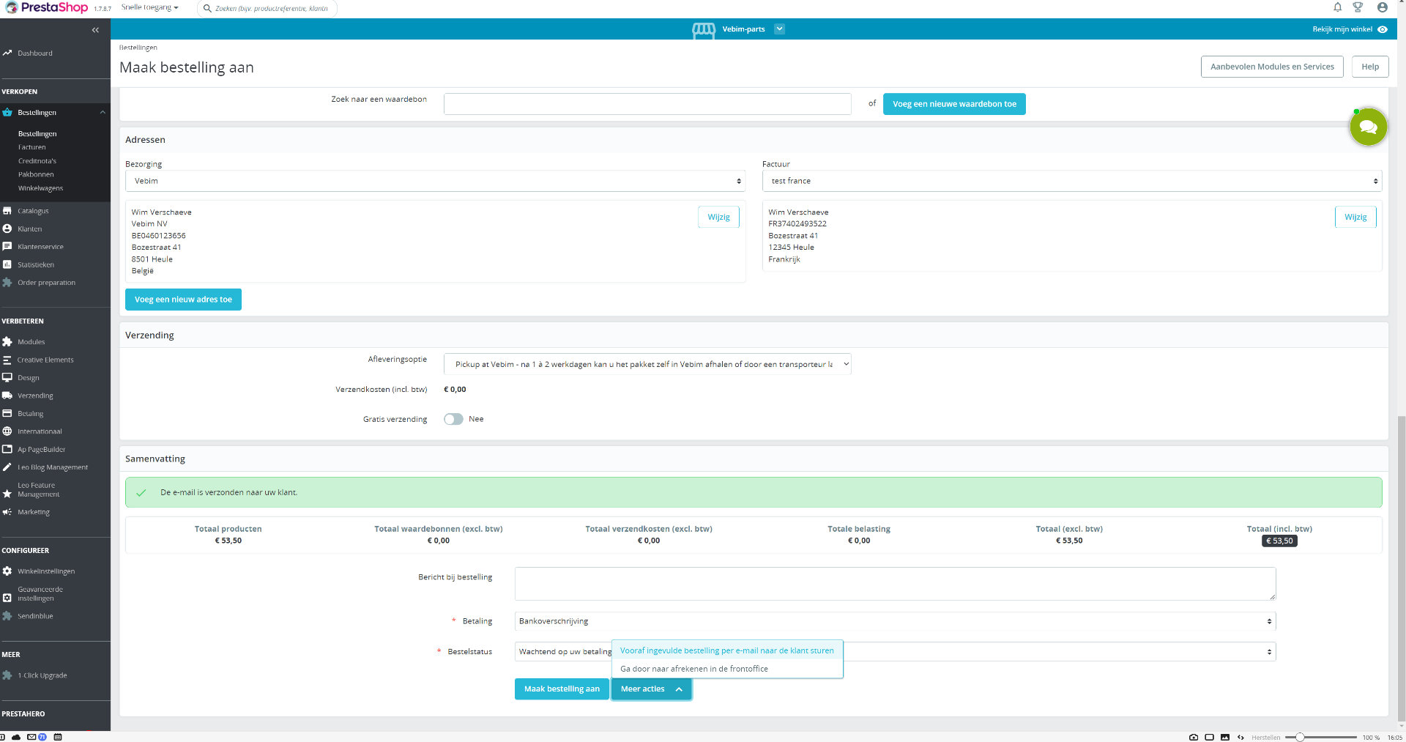This screenshot has width=1406, height=742.
Task: Collapse the sidebar with the double-chevron icon
Action: click(95, 30)
